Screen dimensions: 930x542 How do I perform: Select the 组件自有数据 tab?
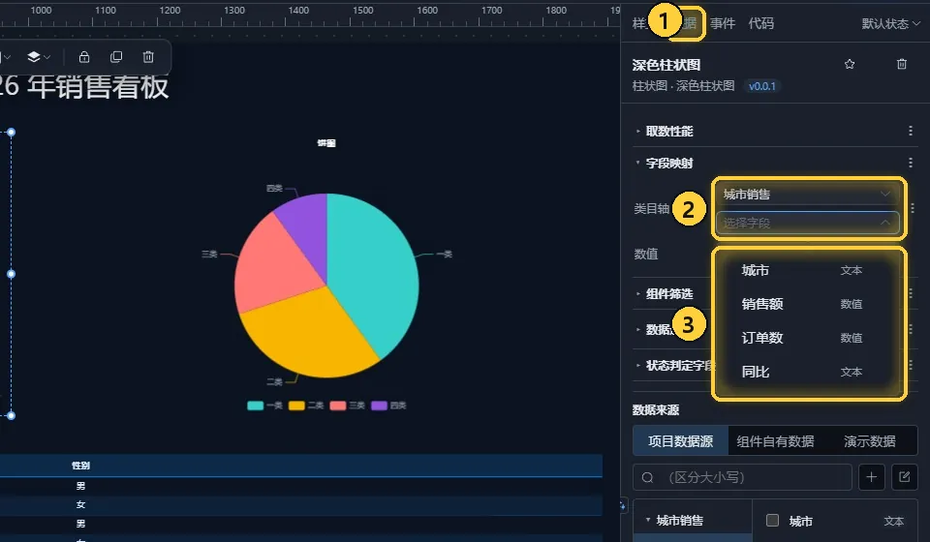coord(775,440)
